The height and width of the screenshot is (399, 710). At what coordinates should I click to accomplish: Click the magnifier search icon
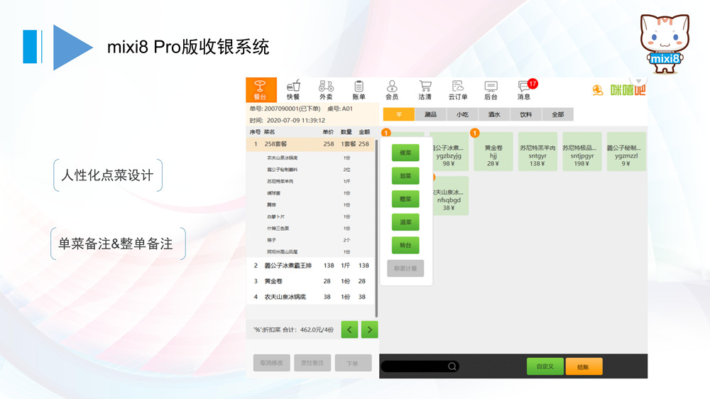pos(452,366)
